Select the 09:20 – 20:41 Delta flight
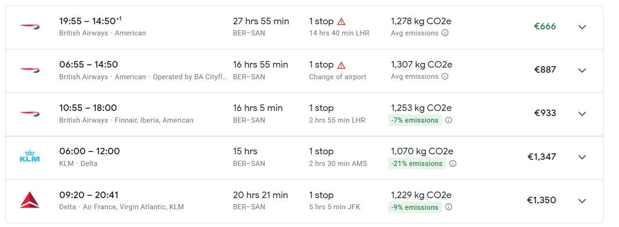 304,201
